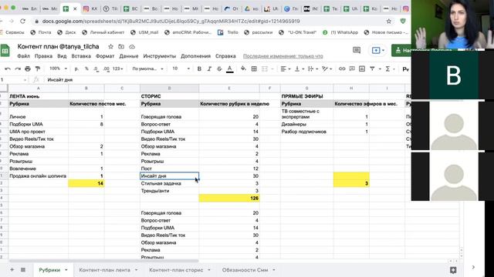Select column A header
Image resolution: width=494 pixels, height=277 pixels.
point(38,88)
